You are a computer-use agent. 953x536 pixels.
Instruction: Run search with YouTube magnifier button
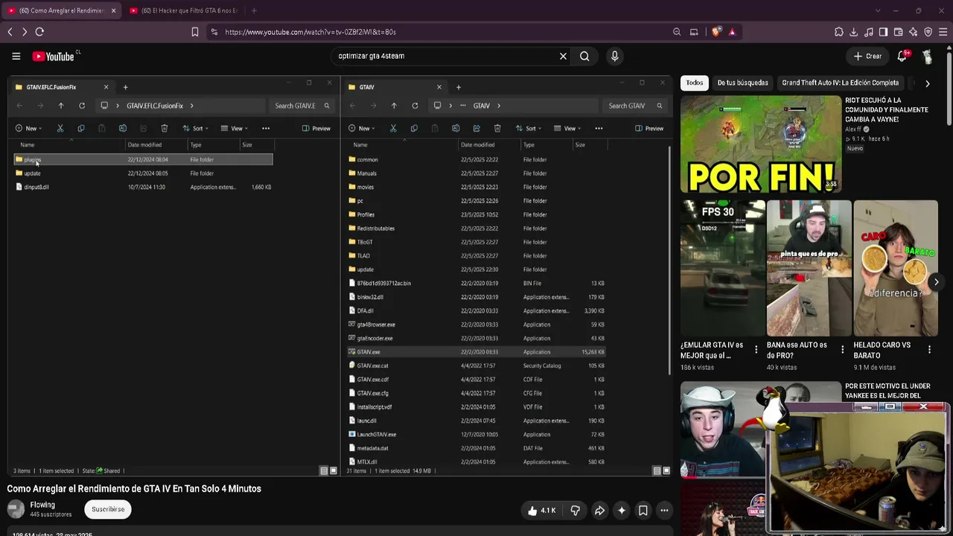[x=584, y=56]
